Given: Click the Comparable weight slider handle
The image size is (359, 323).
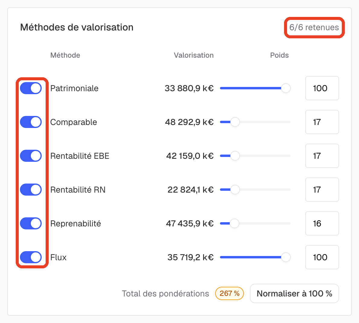Looking at the screenshot, I should 235,122.
